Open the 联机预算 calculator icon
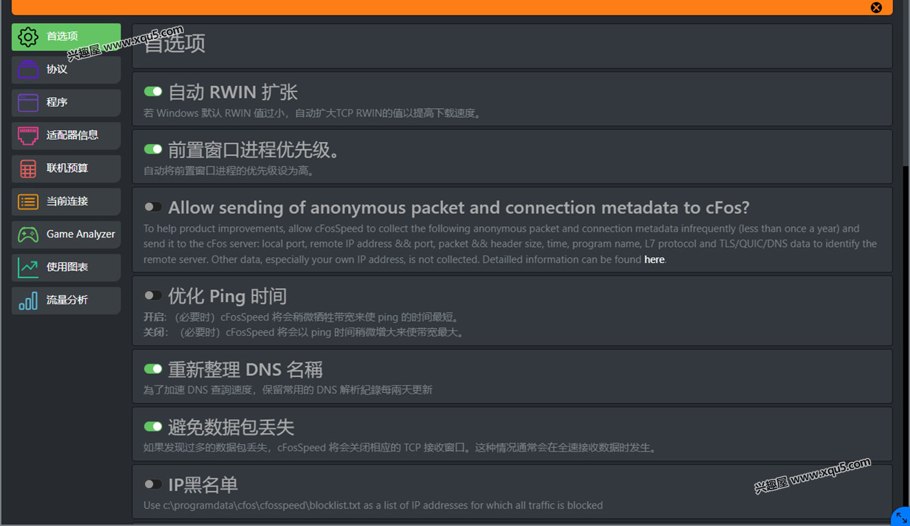Screen dimensions: 910x526 [x=28, y=169]
